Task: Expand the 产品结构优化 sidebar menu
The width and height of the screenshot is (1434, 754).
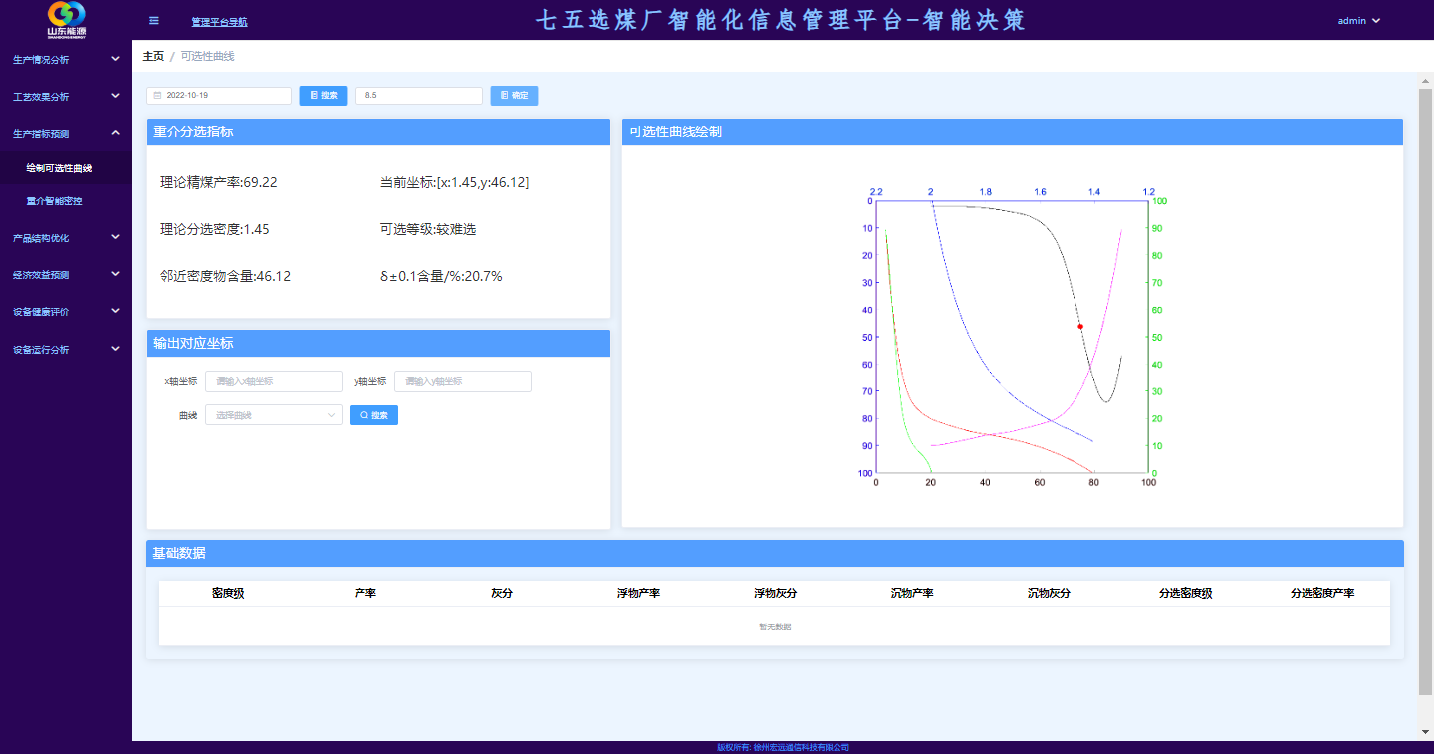Action: 66,238
